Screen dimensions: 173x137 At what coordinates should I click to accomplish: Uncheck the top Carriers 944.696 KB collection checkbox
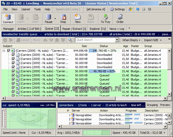point(9,51)
